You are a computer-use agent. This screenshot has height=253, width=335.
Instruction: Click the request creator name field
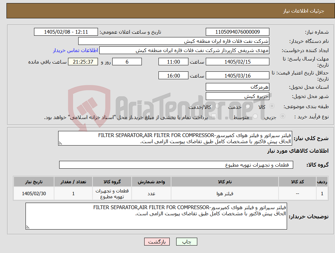(x=184, y=50)
